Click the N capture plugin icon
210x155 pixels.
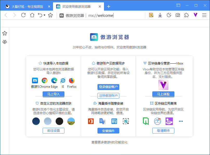(126, 121)
